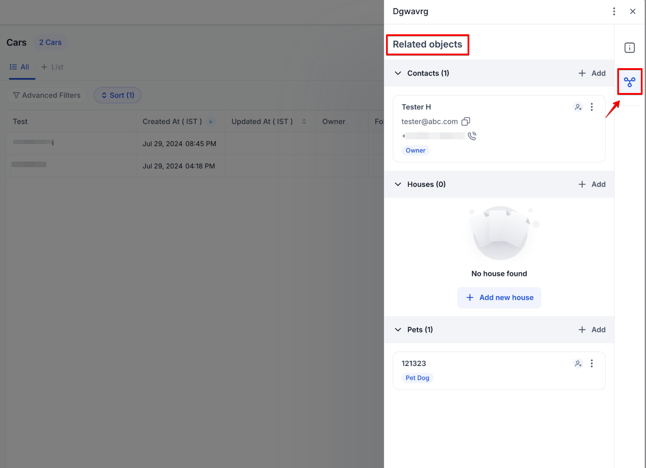Open the Related objects sidebar icon

(629, 82)
